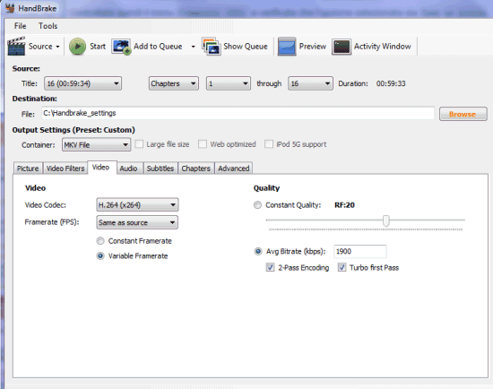Click the Preview window icon

click(287, 47)
